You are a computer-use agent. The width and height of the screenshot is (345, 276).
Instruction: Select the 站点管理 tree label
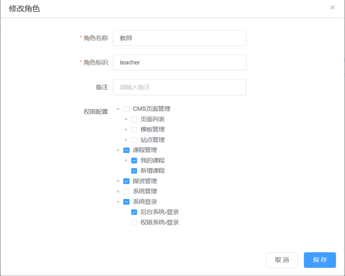tap(153, 140)
